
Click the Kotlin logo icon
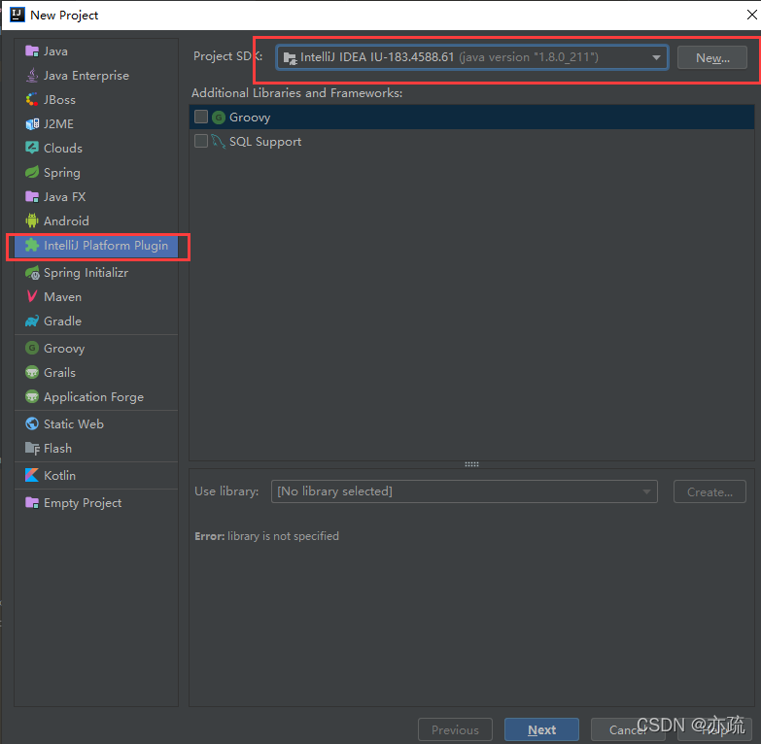point(32,475)
